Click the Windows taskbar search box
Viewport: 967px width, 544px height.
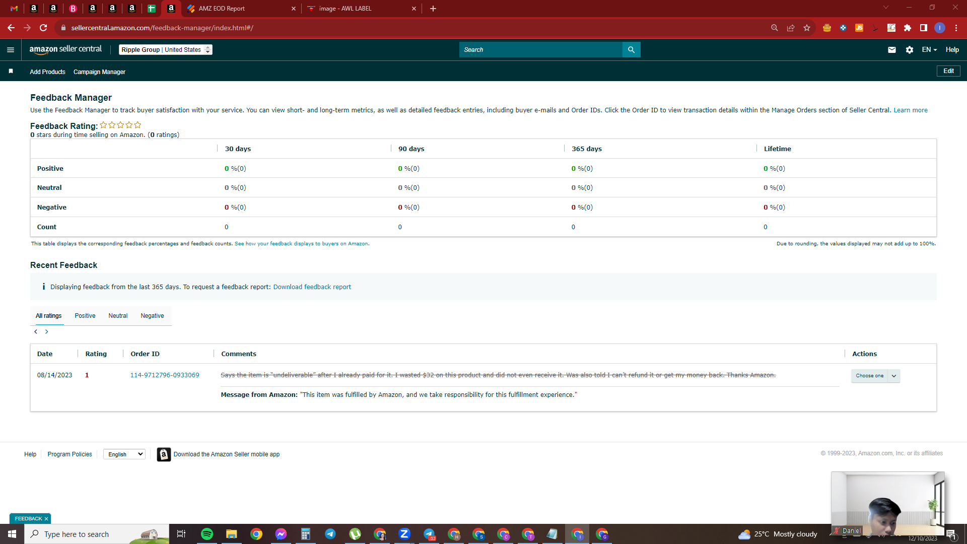point(97,534)
